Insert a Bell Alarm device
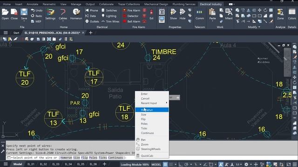Image resolution: width=298 pixels, height=167 pixels. [131, 21]
